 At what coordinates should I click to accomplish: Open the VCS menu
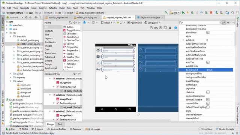[x=82, y=8]
